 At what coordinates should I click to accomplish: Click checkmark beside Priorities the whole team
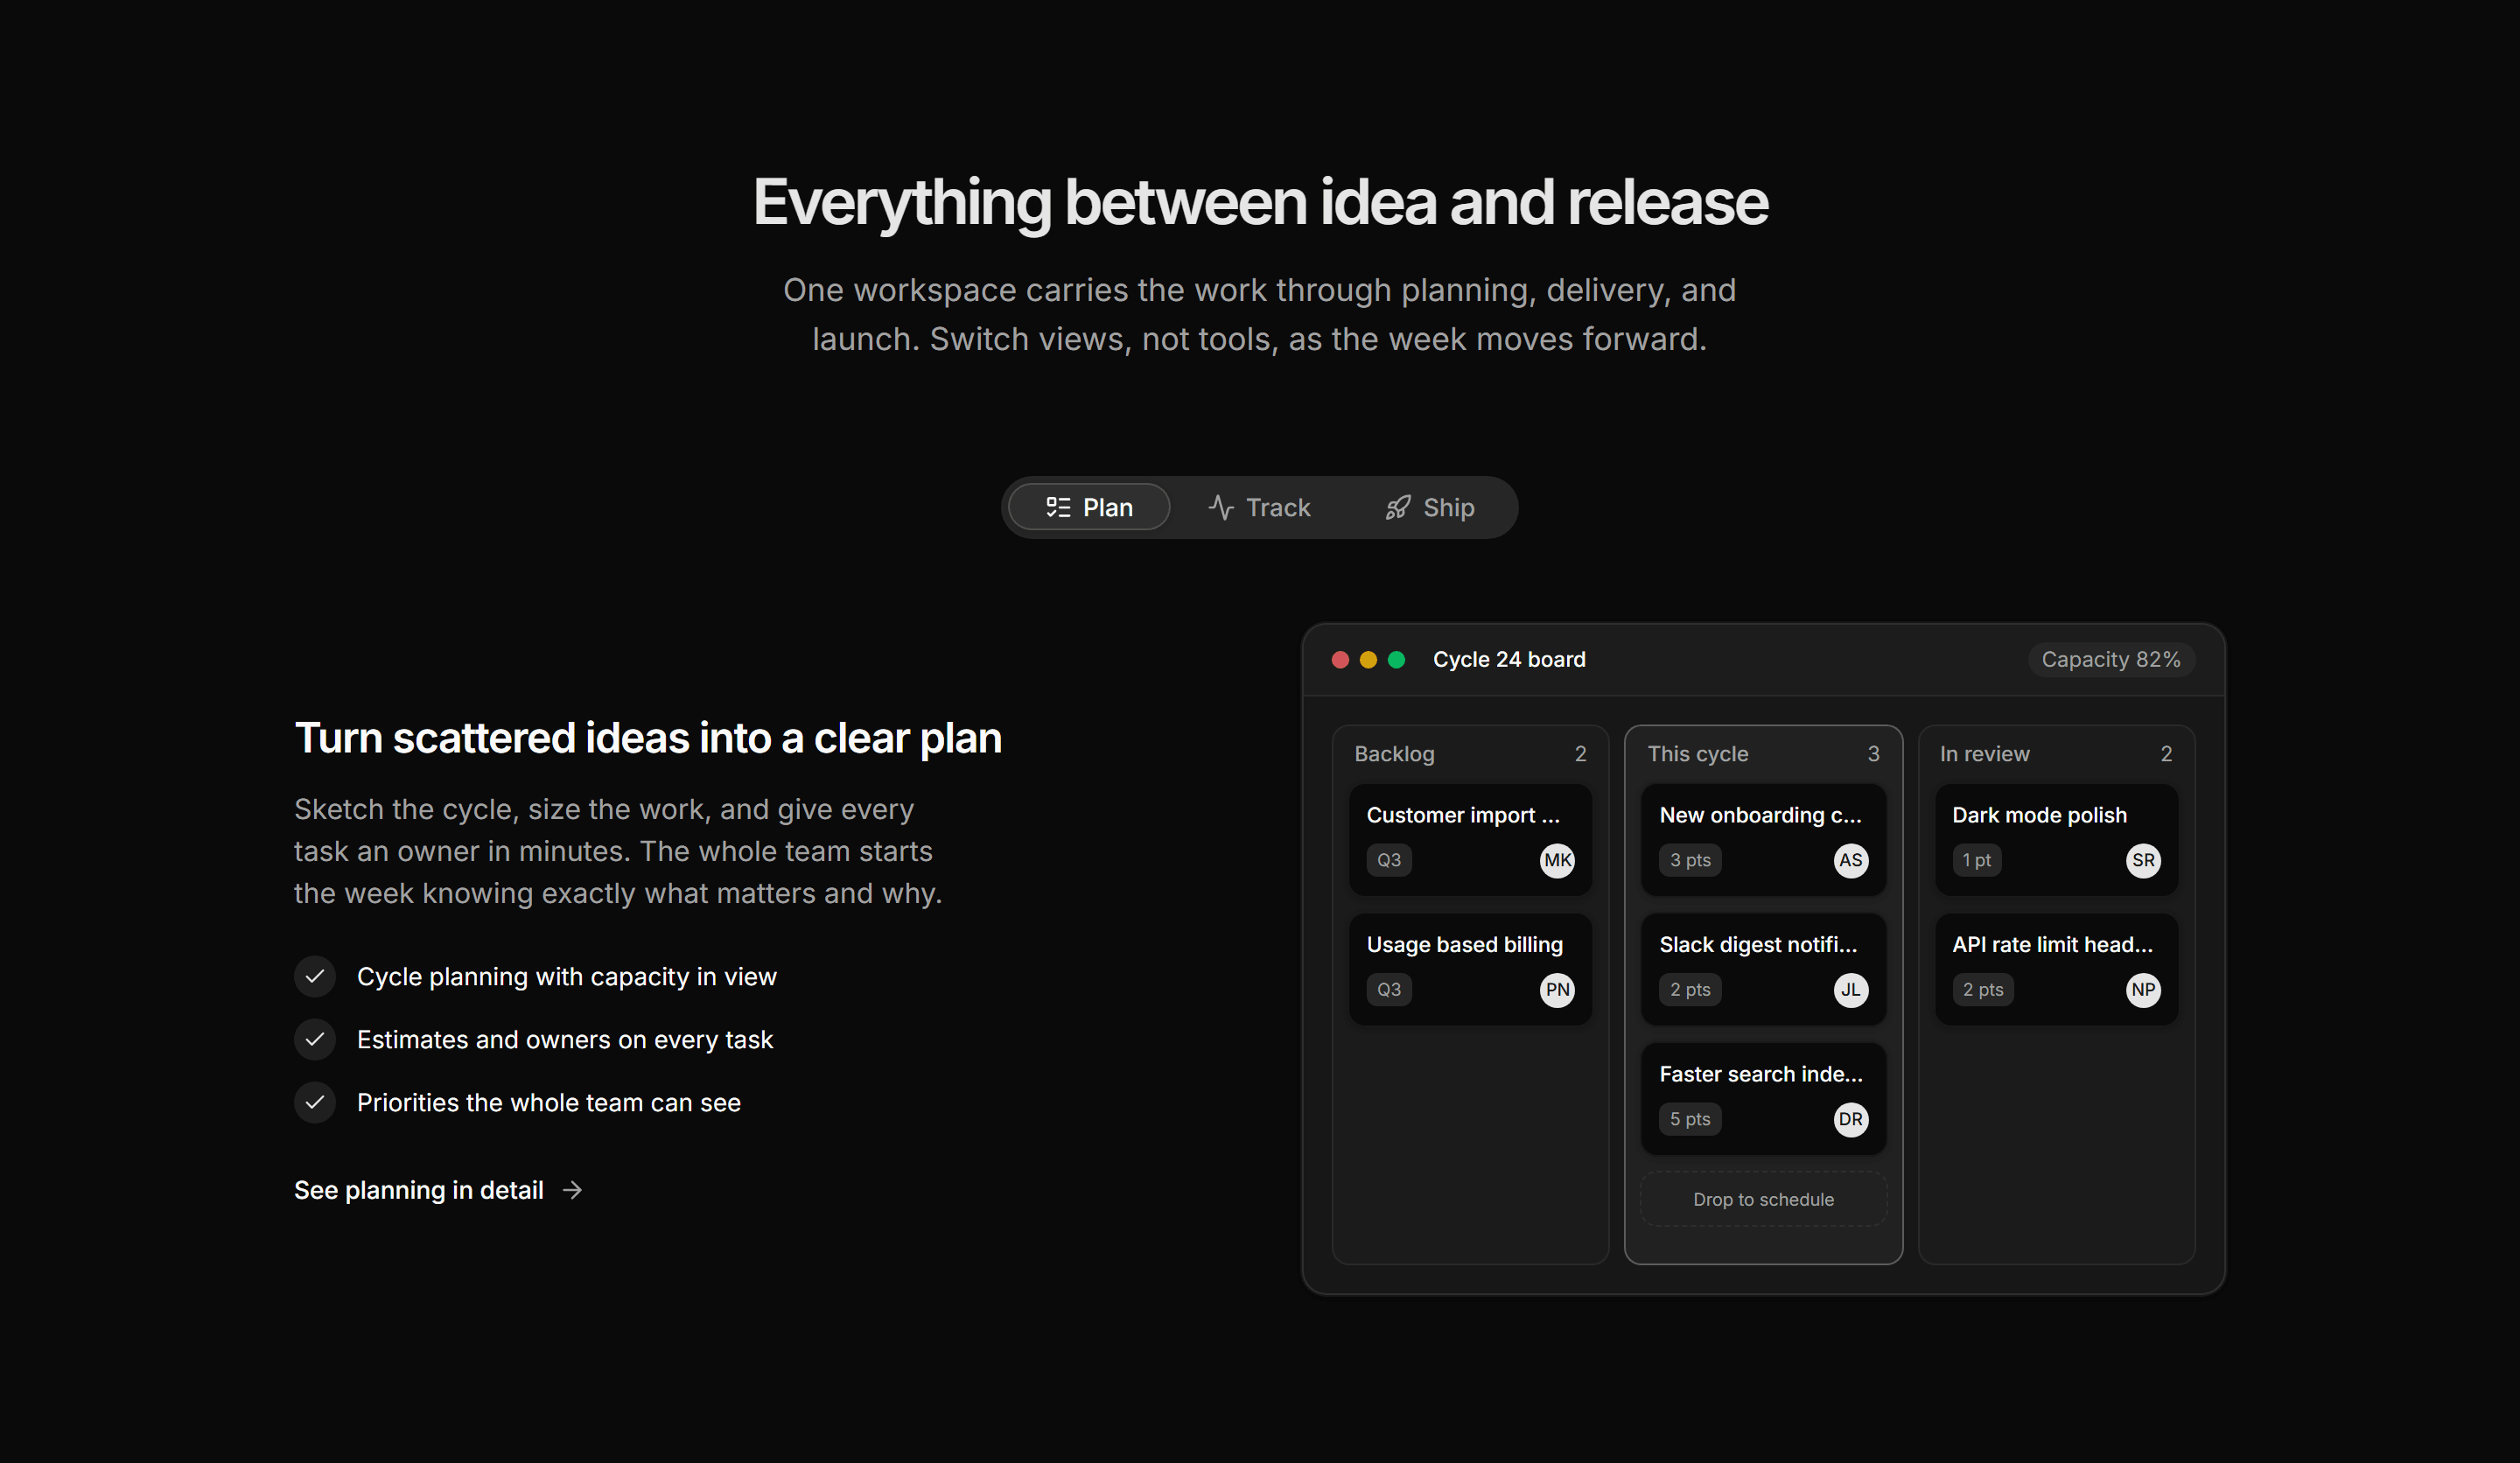(315, 1102)
